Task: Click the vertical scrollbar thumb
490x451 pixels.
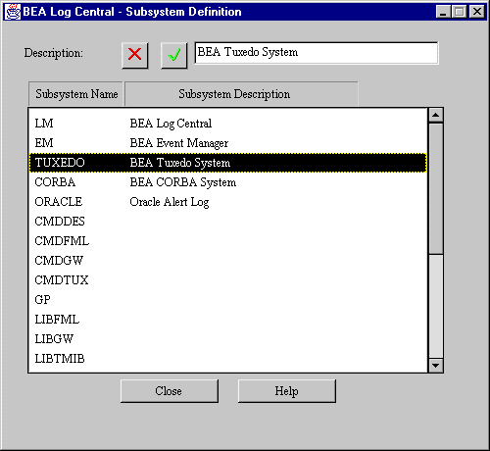Action: coord(435,188)
